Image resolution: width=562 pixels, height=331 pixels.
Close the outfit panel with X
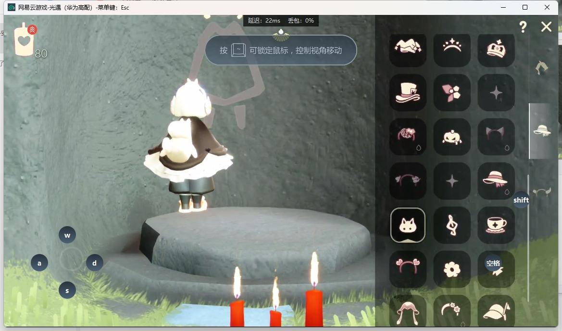pyautogui.click(x=546, y=26)
